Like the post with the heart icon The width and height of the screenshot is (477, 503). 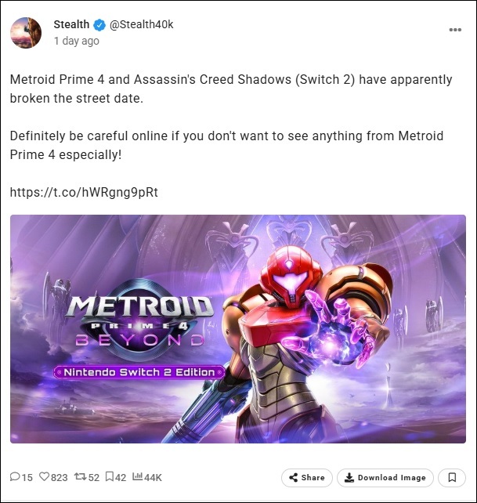[x=45, y=476]
